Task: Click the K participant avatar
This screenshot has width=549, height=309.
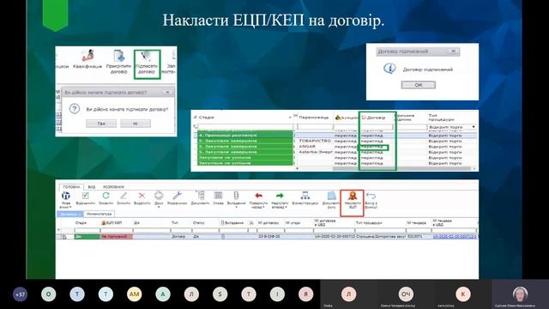Action: (x=462, y=294)
